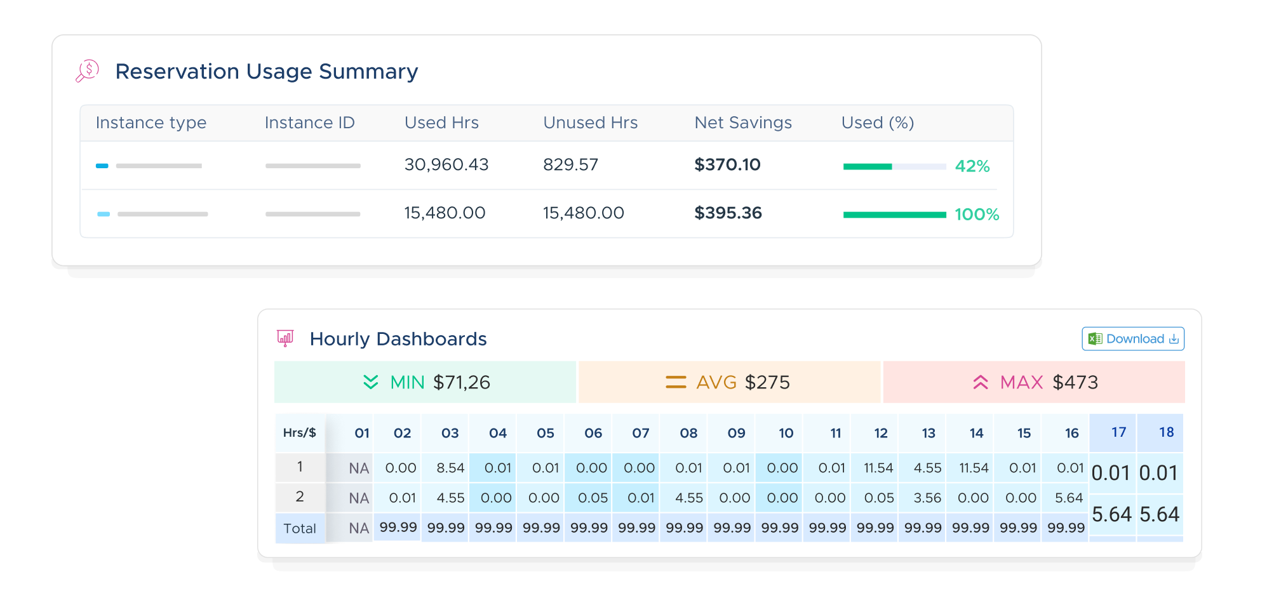Click the Excel icon in Download button
Image resolution: width=1267 pixels, height=598 pixels.
1095,339
